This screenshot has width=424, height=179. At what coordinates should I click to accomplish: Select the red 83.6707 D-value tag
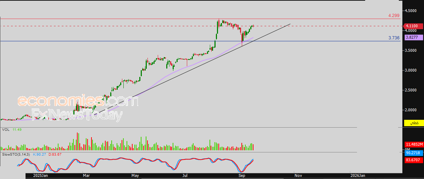click(x=413, y=160)
